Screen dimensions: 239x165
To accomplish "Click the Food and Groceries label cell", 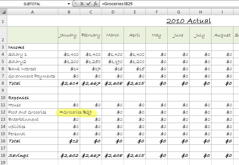I will point(32,112).
